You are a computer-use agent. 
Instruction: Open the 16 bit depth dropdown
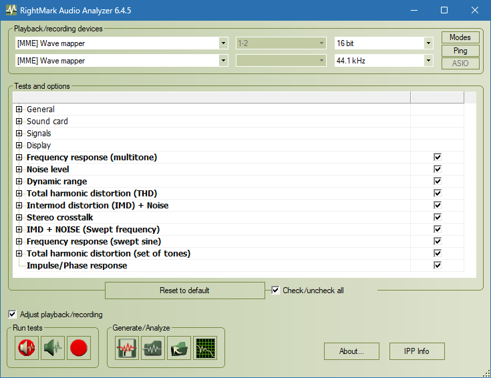coord(428,43)
